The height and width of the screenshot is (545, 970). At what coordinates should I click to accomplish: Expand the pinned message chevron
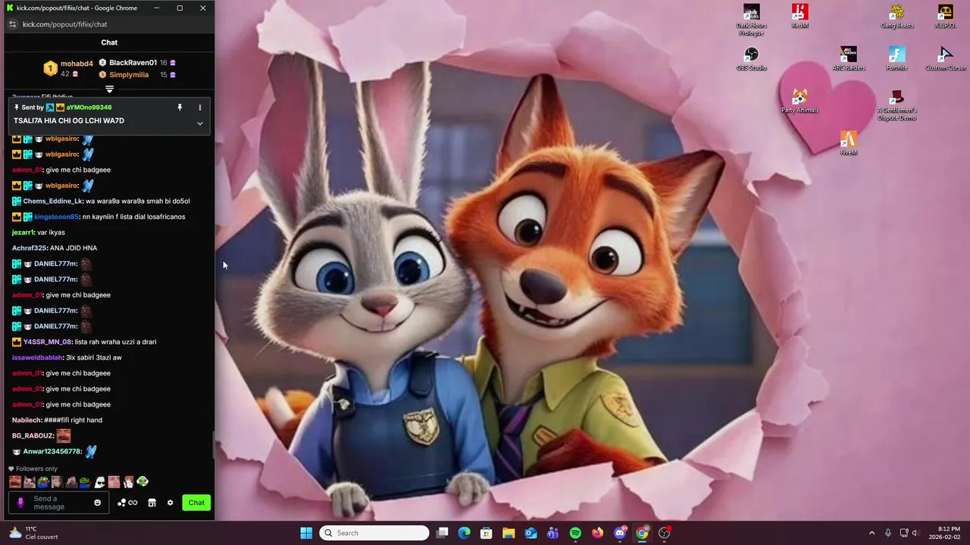tap(200, 123)
